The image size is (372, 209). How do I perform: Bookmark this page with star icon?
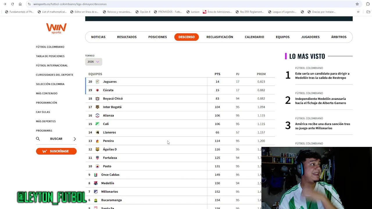[357, 4]
